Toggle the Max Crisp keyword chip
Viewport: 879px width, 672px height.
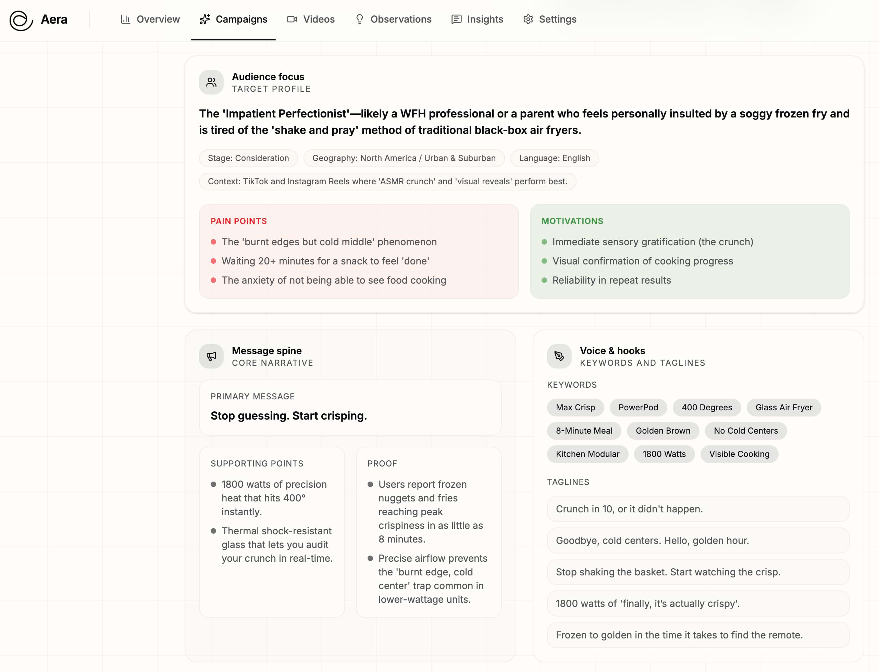coord(575,407)
